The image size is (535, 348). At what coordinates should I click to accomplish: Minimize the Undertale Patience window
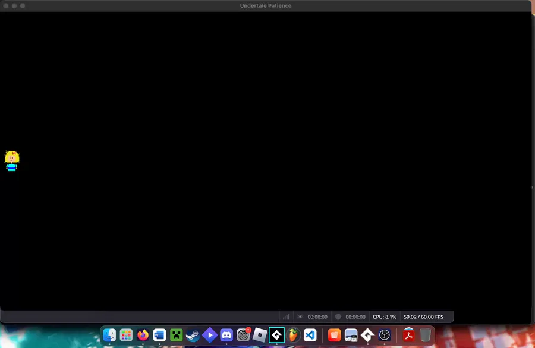pos(14,6)
